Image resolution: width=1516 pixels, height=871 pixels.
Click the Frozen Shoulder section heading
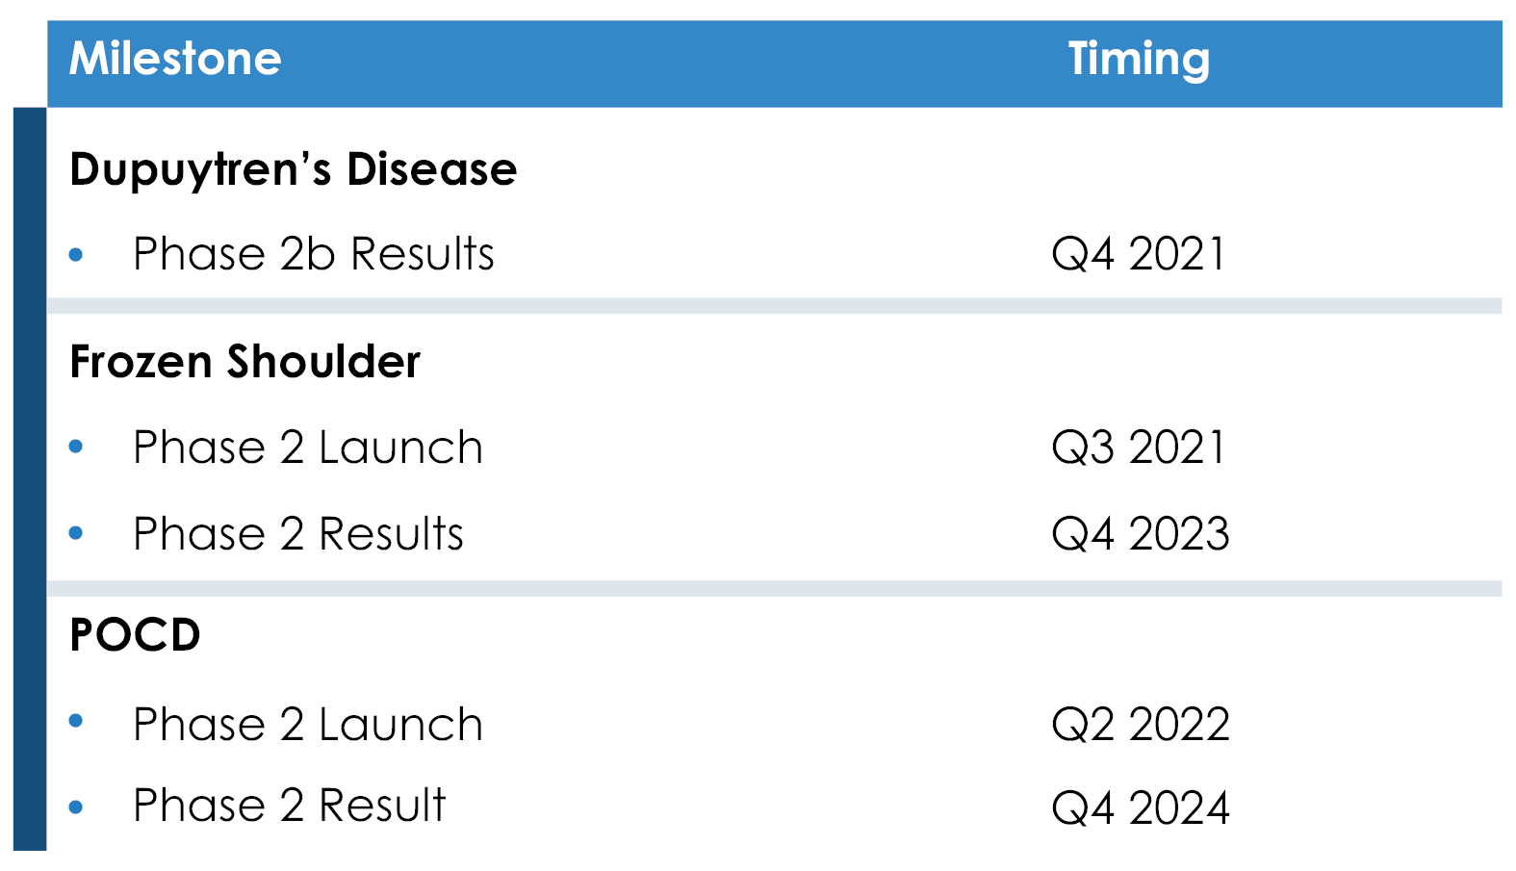[245, 362]
